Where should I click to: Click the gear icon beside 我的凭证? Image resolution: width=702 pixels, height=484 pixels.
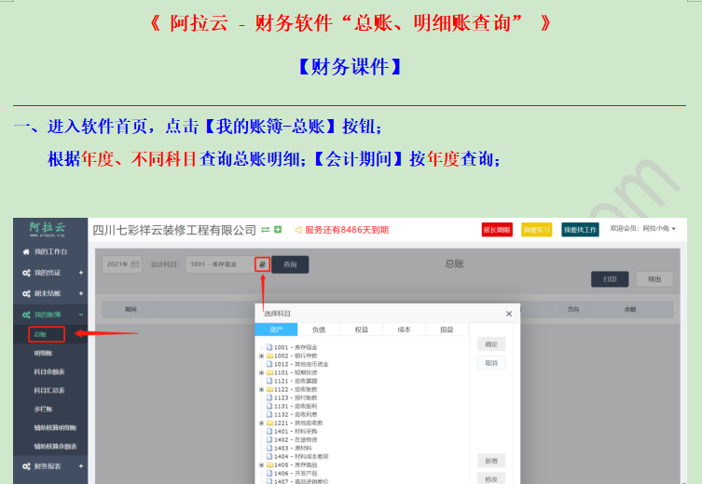pyautogui.click(x=26, y=273)
